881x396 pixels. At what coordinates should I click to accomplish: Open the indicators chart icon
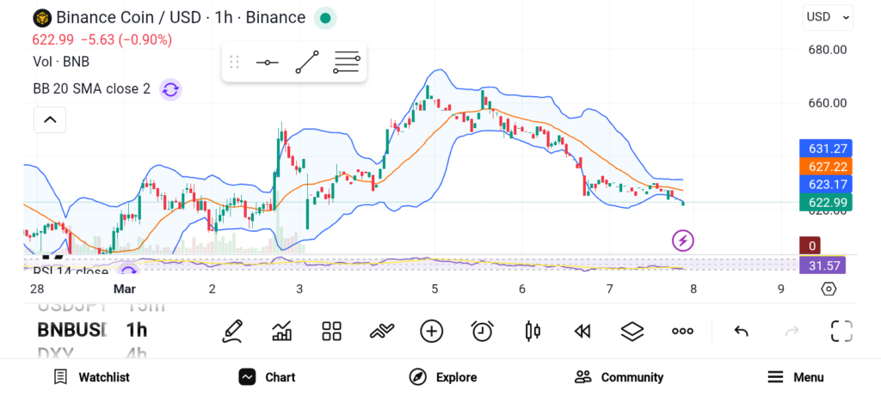(x=281, y=331)
